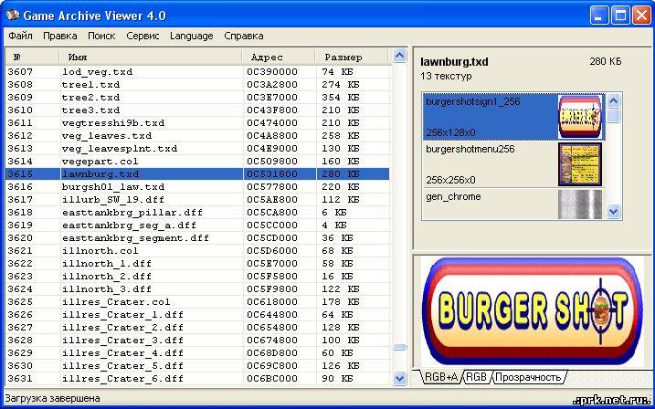The image size is (655, 409).
Task: Select file burgsh01_law.txd
Action: [113, 187]
